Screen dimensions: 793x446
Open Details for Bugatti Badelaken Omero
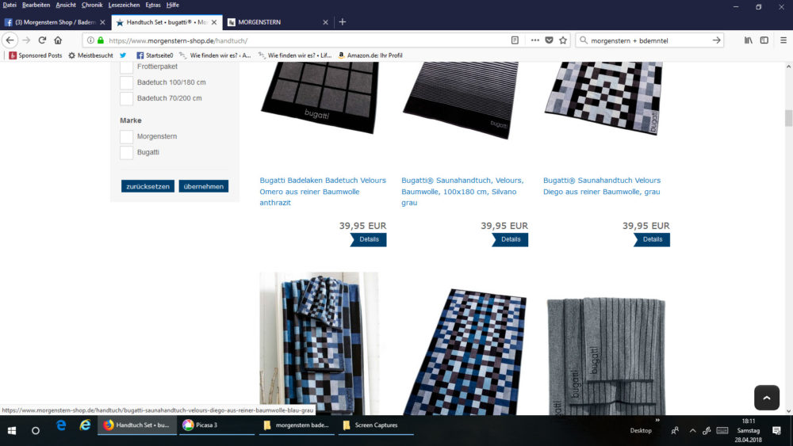[x=369, y=239]
